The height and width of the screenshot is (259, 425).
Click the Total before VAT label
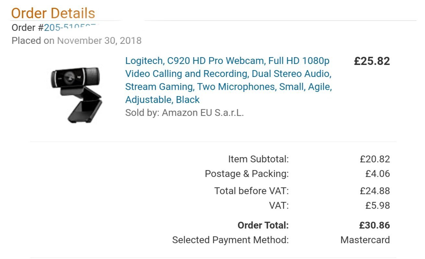[x=251, y=191]
